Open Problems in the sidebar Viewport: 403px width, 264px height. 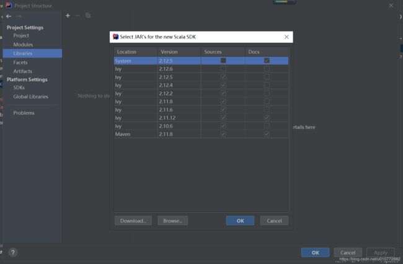click(24, 113)
